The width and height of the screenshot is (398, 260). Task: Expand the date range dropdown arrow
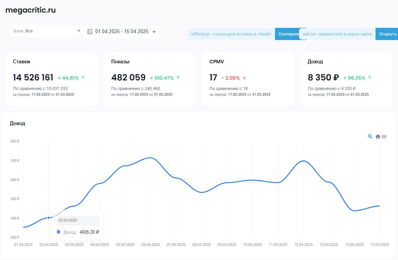click(154, 32)
